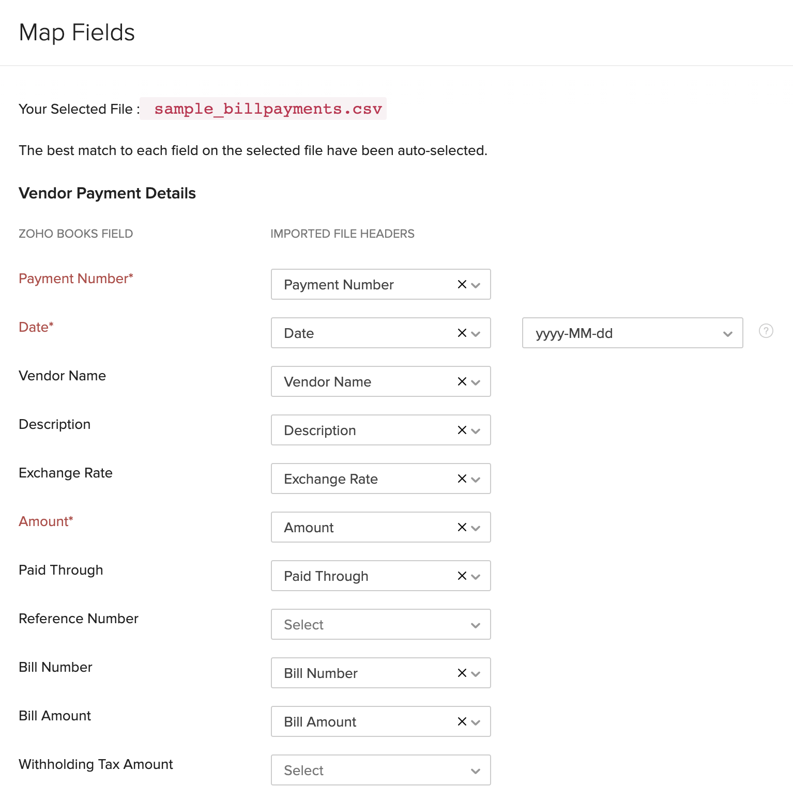Open the date format help tooltip
The image size is (793, 802).
(x=766, y=331)
